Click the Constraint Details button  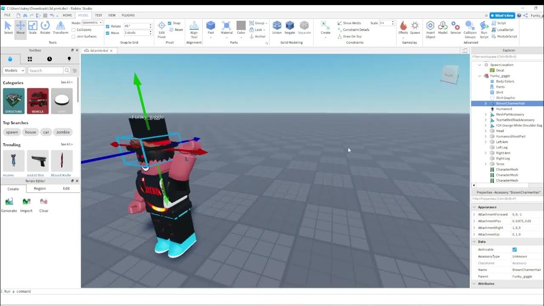click(353, 30)
